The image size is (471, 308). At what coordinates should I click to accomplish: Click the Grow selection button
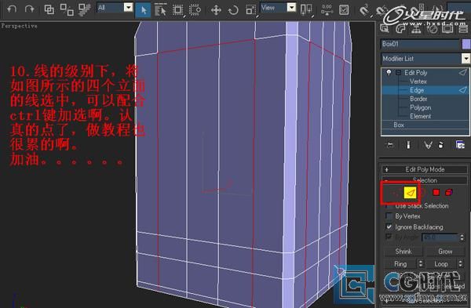[445, 252]
